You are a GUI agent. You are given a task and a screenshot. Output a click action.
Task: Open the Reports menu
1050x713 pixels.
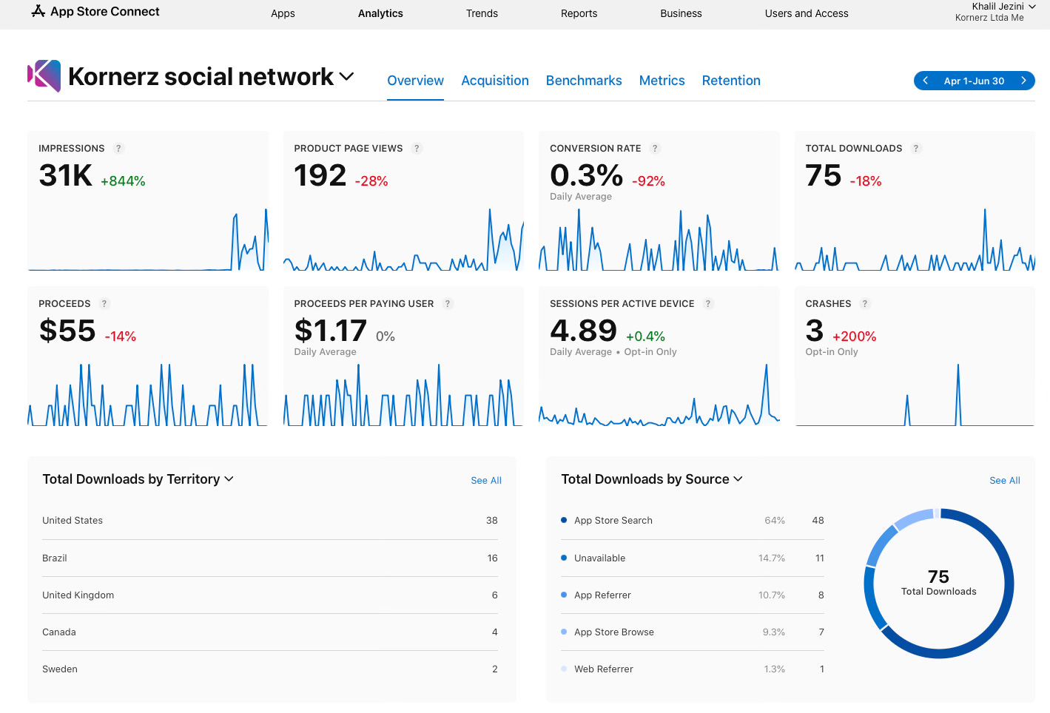pyautogui.click(x=579, y=13)
